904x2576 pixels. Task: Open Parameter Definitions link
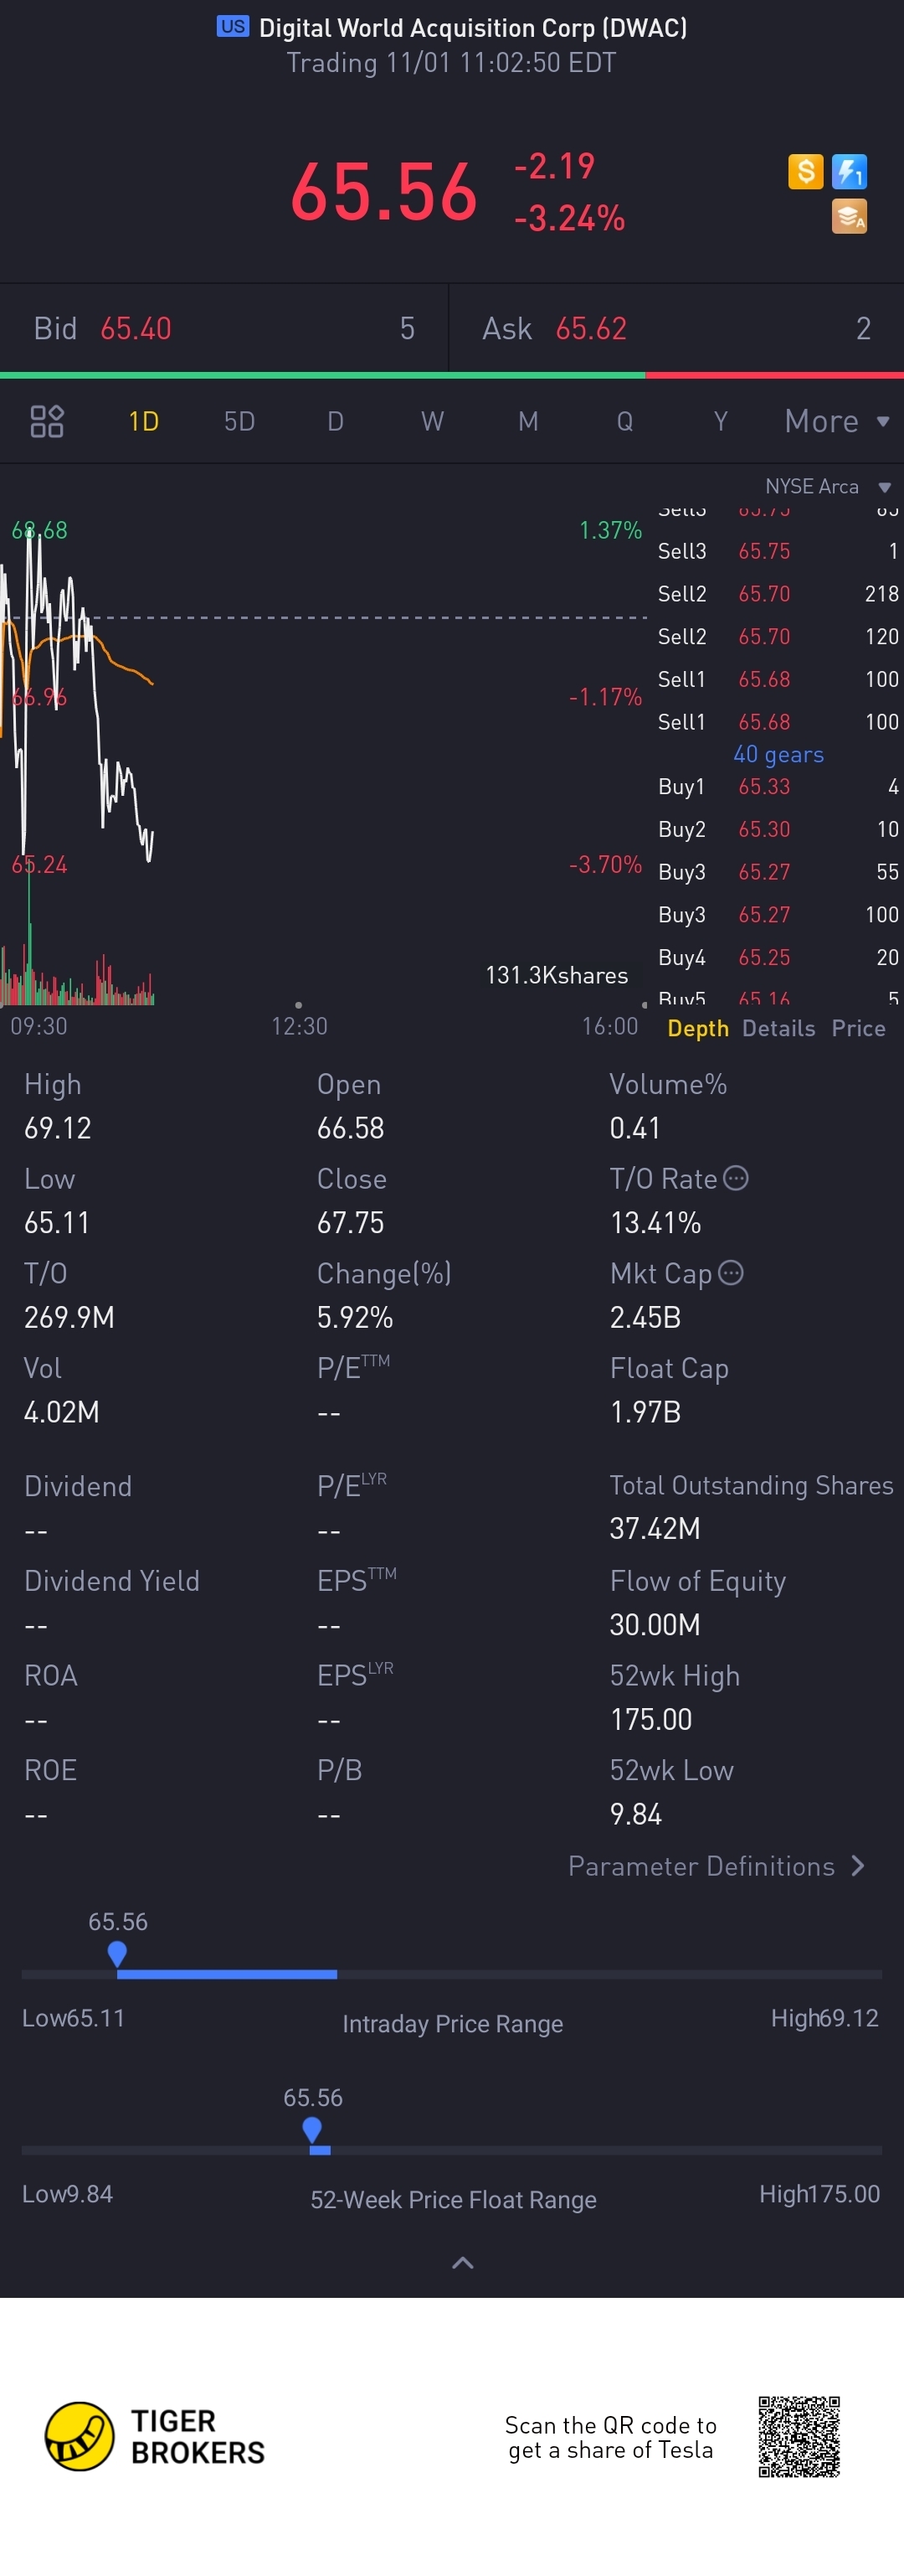tap(717, 1866)
